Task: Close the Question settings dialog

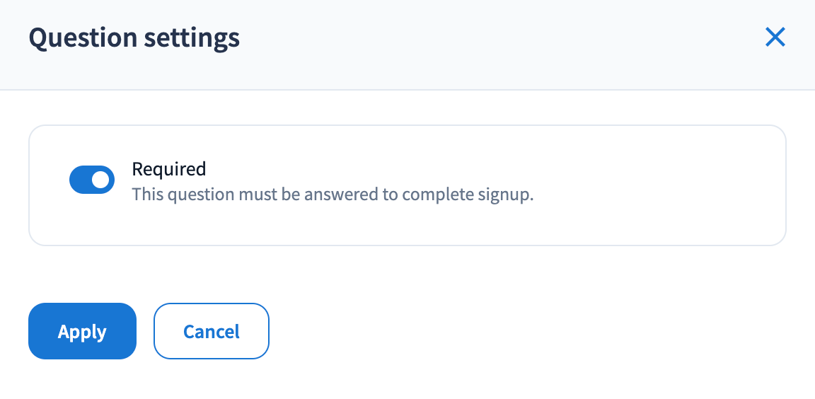Action: [775, 37]
